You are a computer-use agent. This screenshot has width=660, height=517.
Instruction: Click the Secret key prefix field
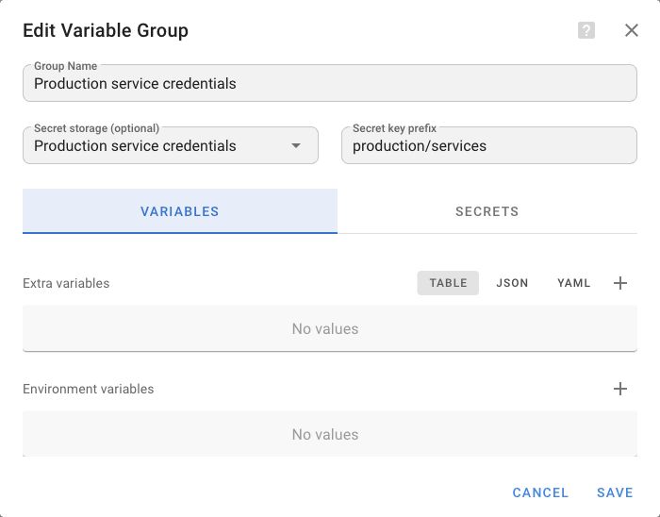489,145
